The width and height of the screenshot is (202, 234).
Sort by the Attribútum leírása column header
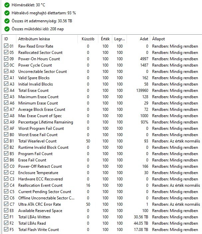click(x=47, y=39)
